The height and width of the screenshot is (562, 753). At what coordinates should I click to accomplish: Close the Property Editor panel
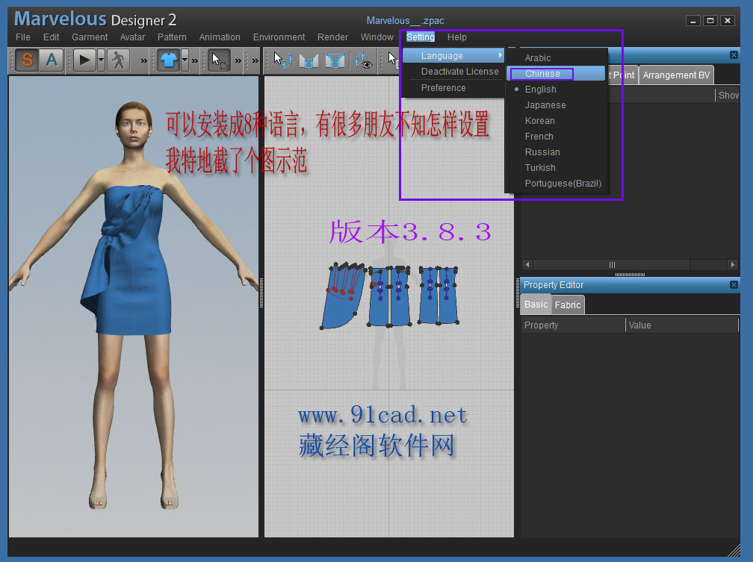point(734,284)
